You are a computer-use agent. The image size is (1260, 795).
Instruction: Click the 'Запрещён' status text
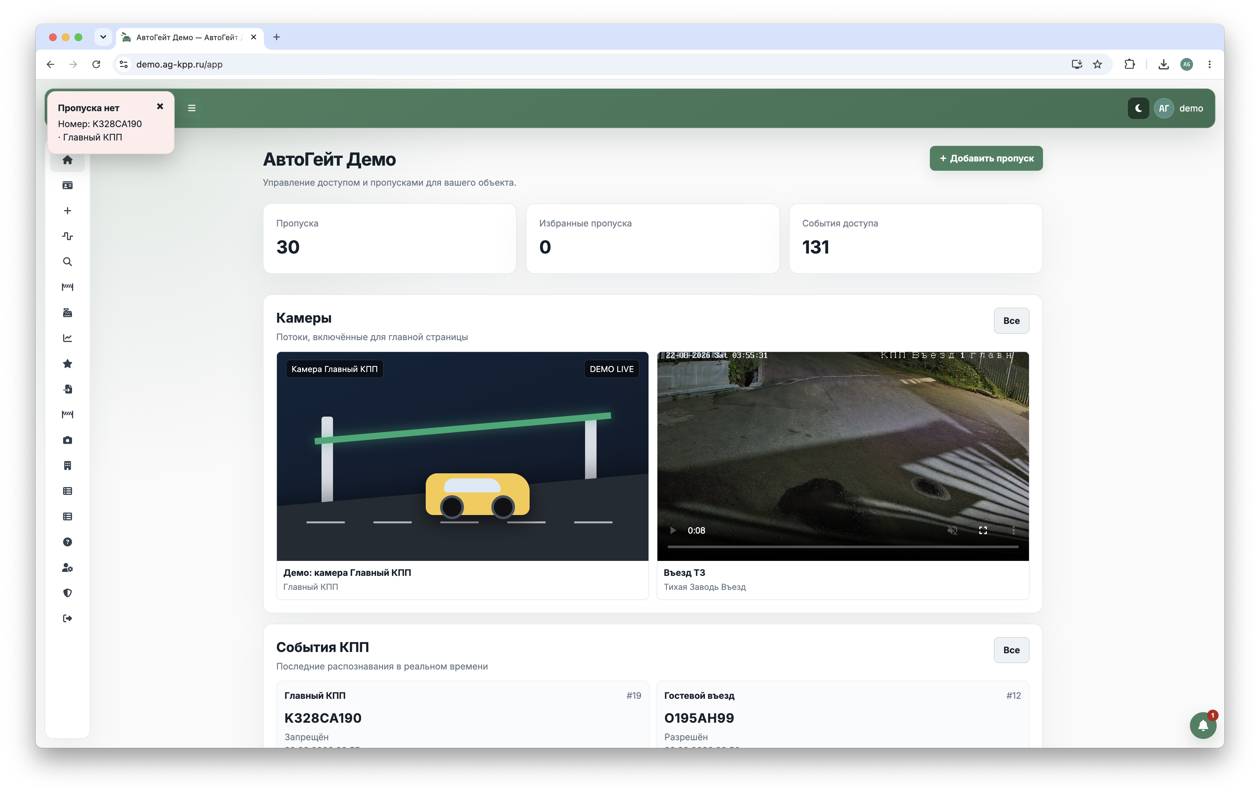(x=307, y=737)
